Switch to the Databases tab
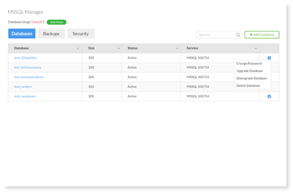 [22, 33]
